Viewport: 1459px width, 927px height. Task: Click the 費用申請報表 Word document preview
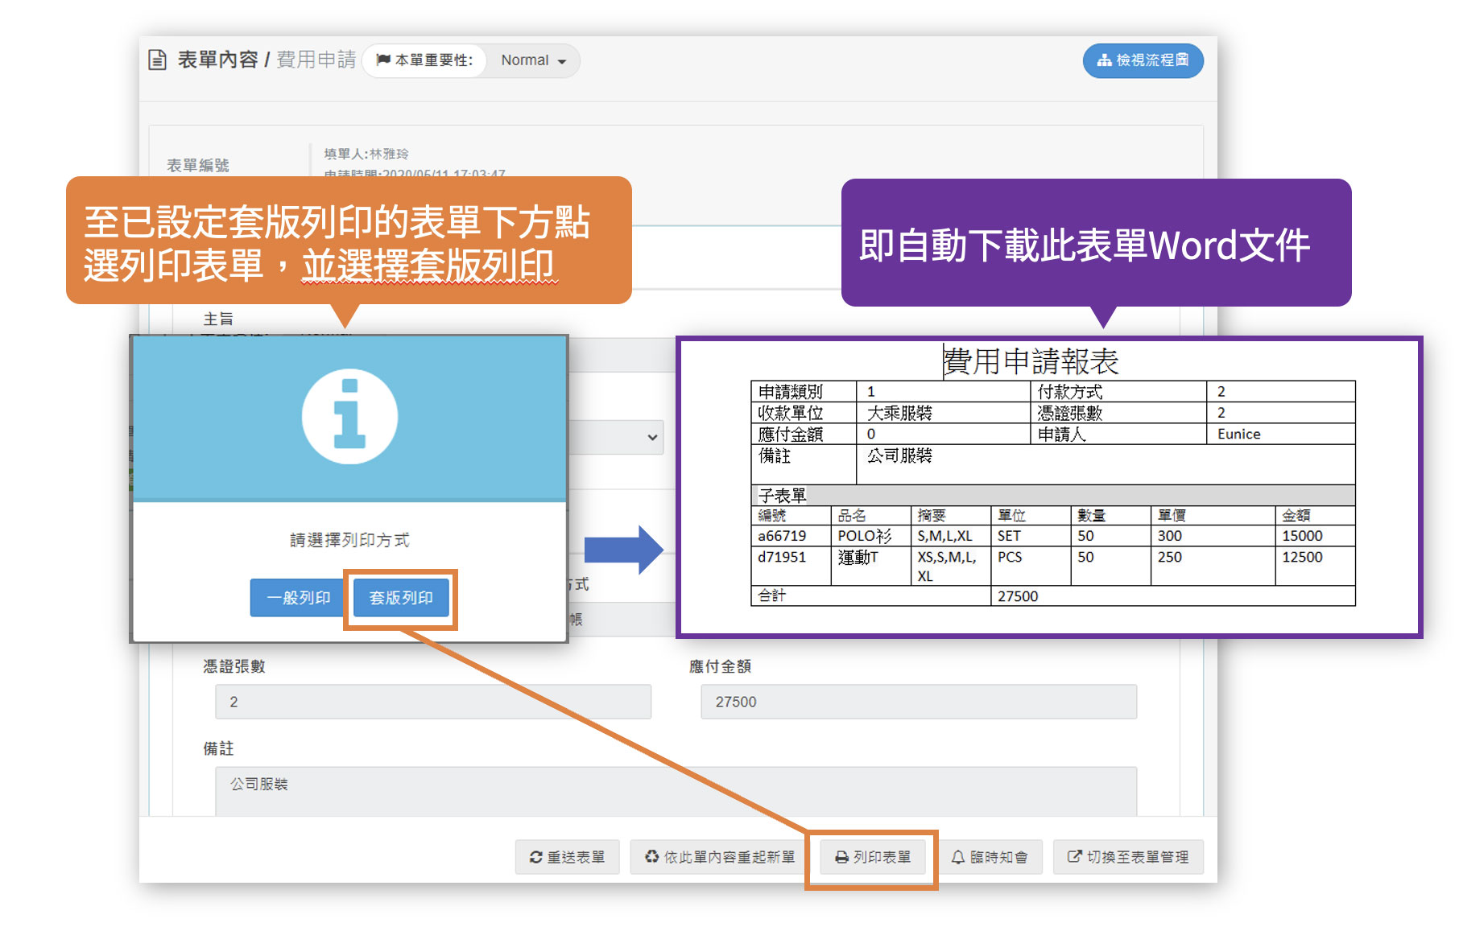[1050, 487]
